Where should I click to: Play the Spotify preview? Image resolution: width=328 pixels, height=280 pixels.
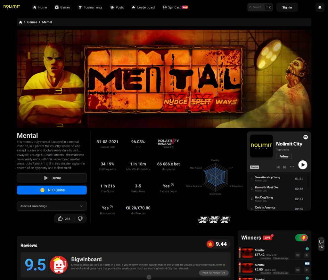(x=303, y=165)
